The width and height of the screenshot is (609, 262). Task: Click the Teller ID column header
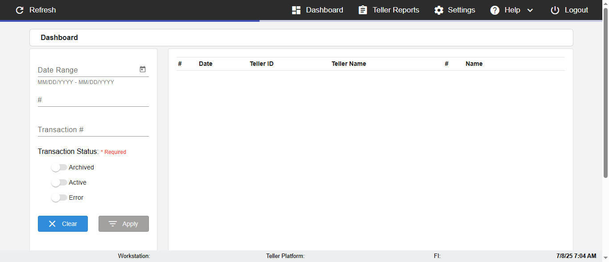pos(262,64)
